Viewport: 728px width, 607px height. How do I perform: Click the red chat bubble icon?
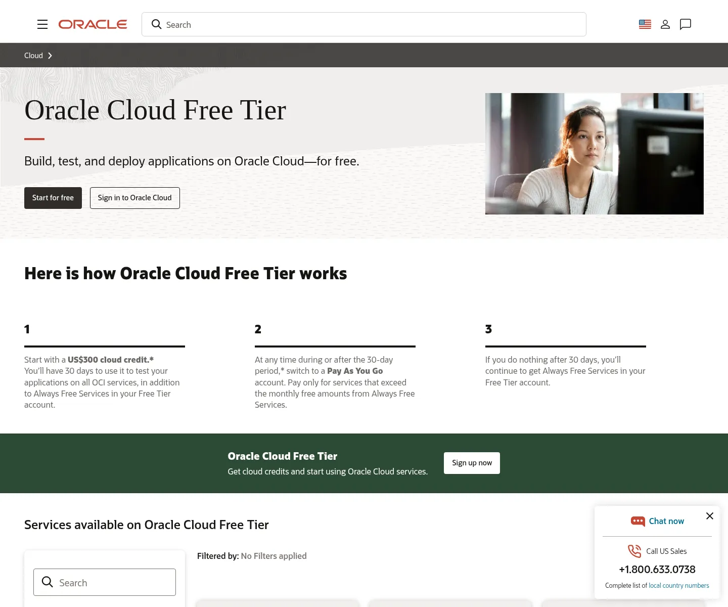(638, 521)
